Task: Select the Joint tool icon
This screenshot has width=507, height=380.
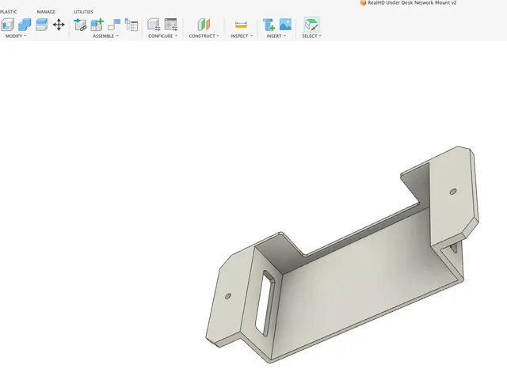Action: [114, 25]
